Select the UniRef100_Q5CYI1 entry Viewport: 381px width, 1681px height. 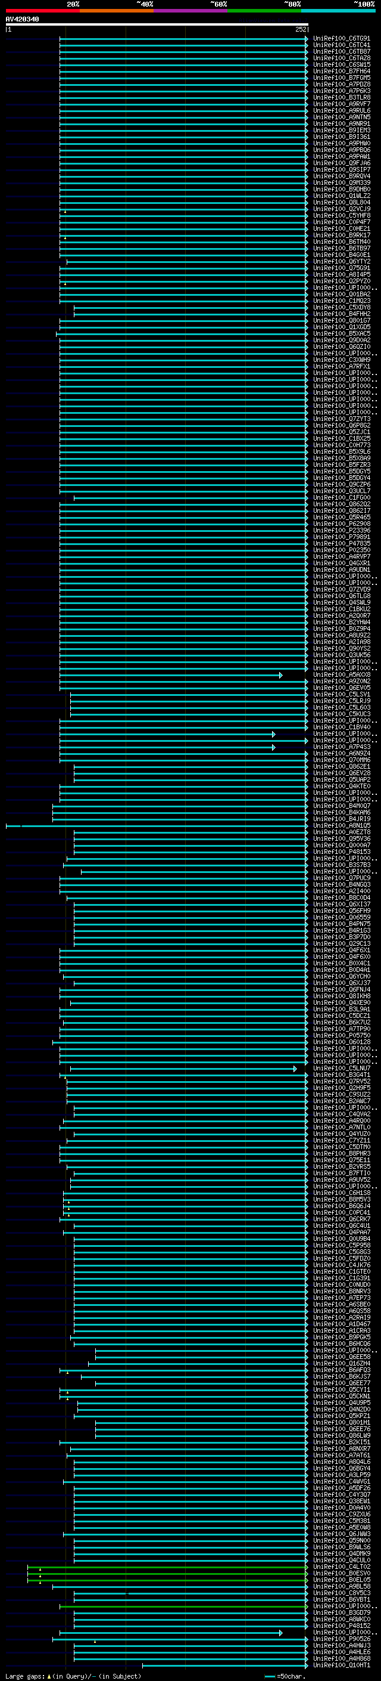click(341, 1390)
